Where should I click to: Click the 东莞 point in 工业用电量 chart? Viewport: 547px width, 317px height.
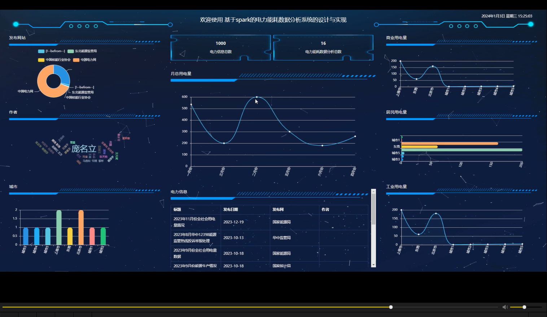(419, 235)
